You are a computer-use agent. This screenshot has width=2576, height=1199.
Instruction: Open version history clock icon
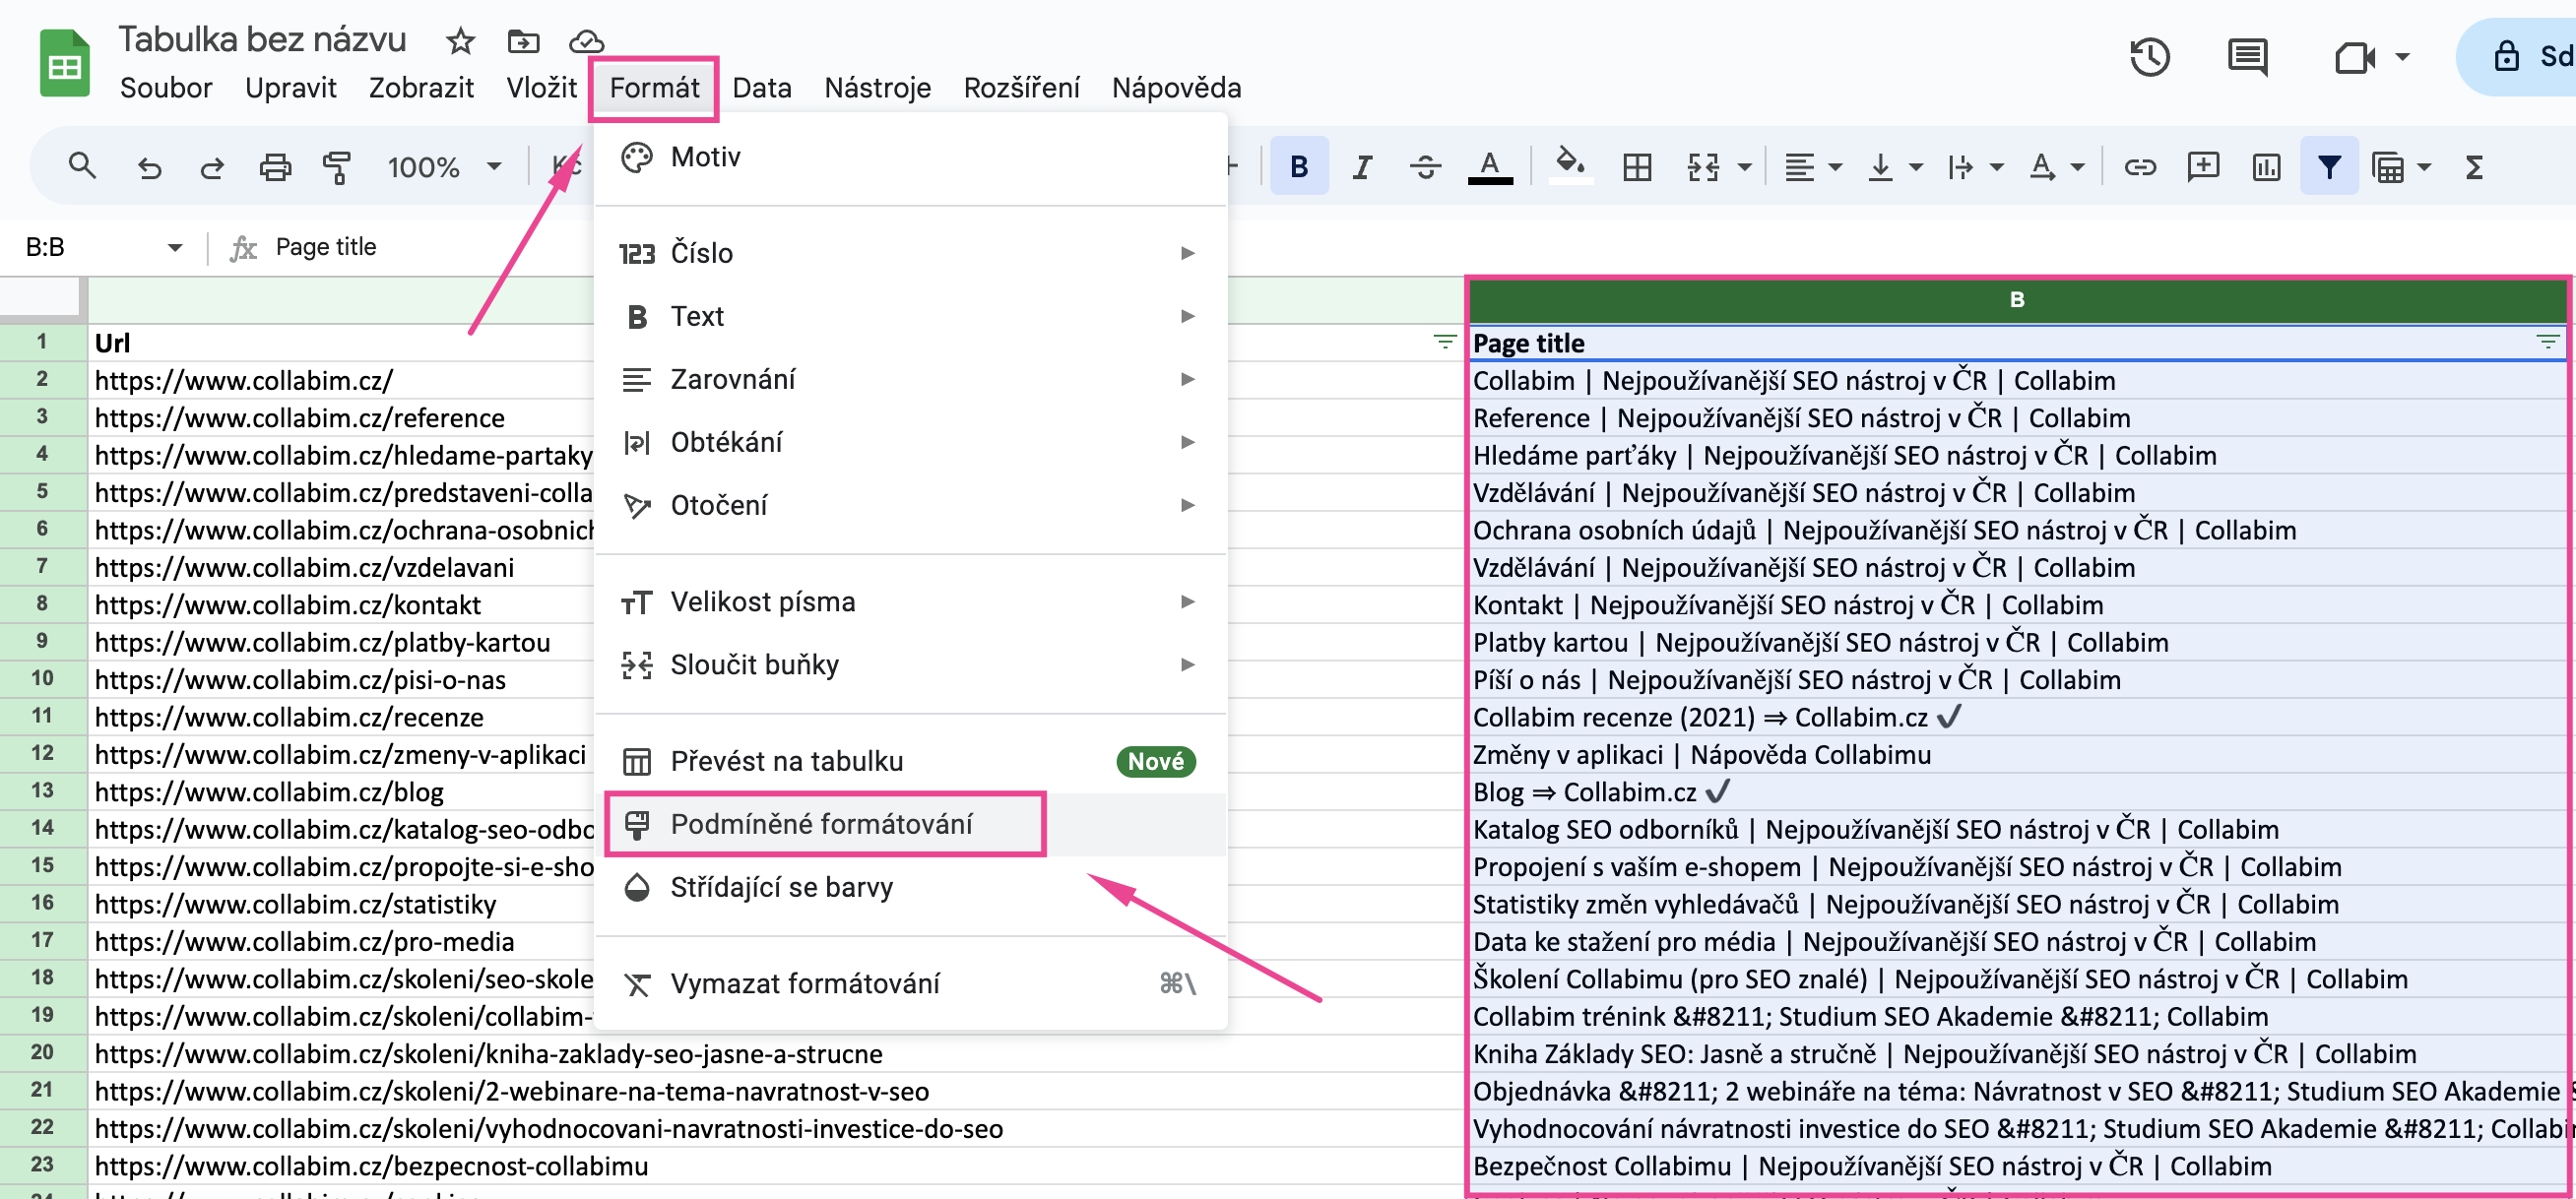click(x=2149, y=57)
